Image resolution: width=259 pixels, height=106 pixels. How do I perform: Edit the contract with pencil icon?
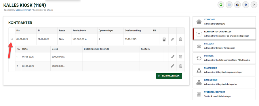pos(172,40)
